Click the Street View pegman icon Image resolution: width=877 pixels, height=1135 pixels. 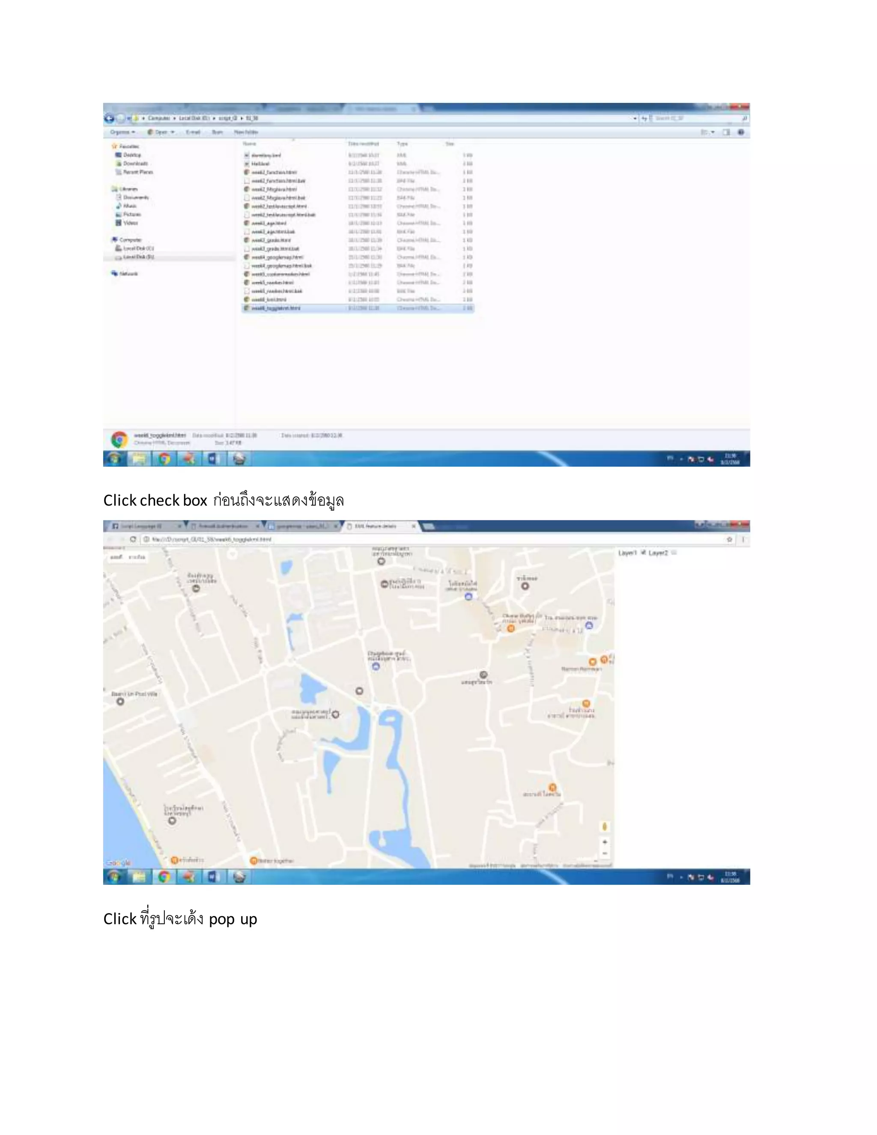[x=605, y=826]
